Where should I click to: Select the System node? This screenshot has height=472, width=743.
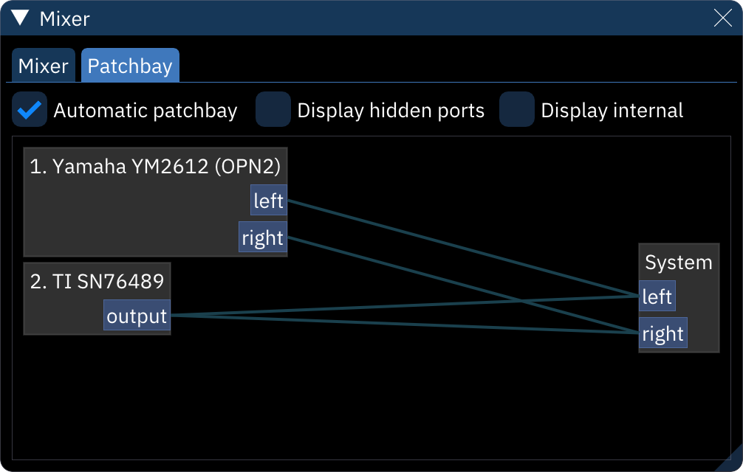point(679,262)
